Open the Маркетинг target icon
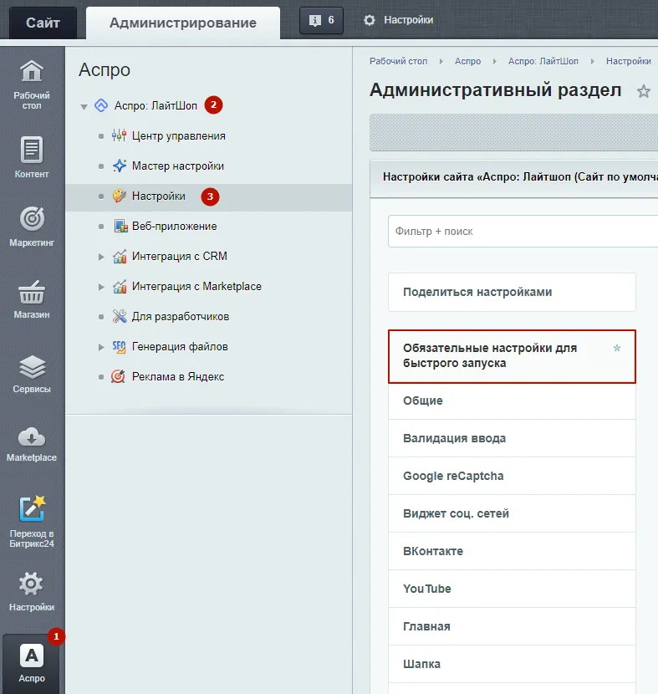This screenshot has height=694, width=658. tap(32, 218)
